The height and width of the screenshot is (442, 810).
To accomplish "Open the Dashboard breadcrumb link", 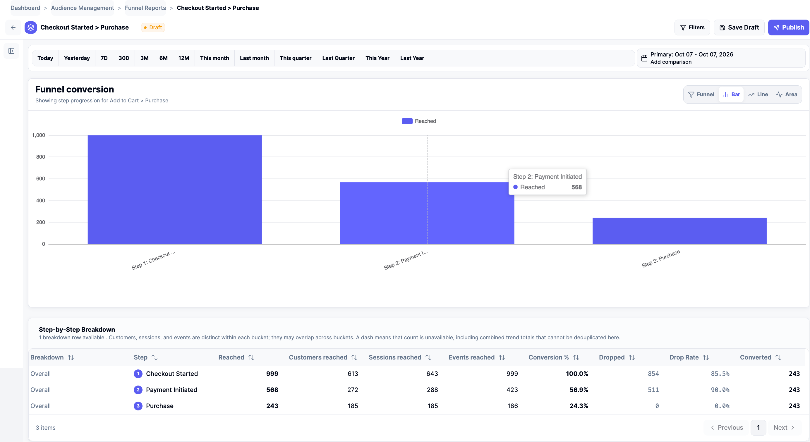I will (x=25, y=8).
